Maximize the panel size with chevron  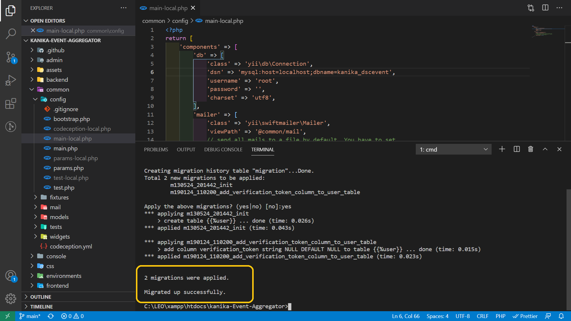coord(545,149)
